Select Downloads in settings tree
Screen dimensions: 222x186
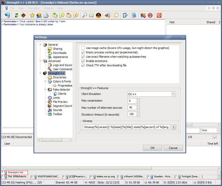point(59,53)
